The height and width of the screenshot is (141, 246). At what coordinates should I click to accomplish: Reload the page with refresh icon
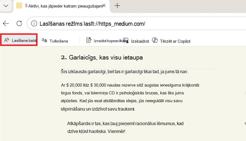pos(19,23)
